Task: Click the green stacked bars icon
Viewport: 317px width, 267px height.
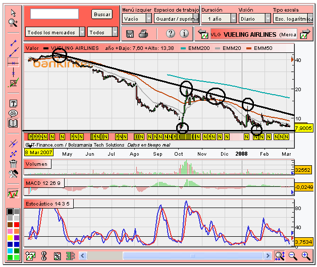Action: [71, 256]
